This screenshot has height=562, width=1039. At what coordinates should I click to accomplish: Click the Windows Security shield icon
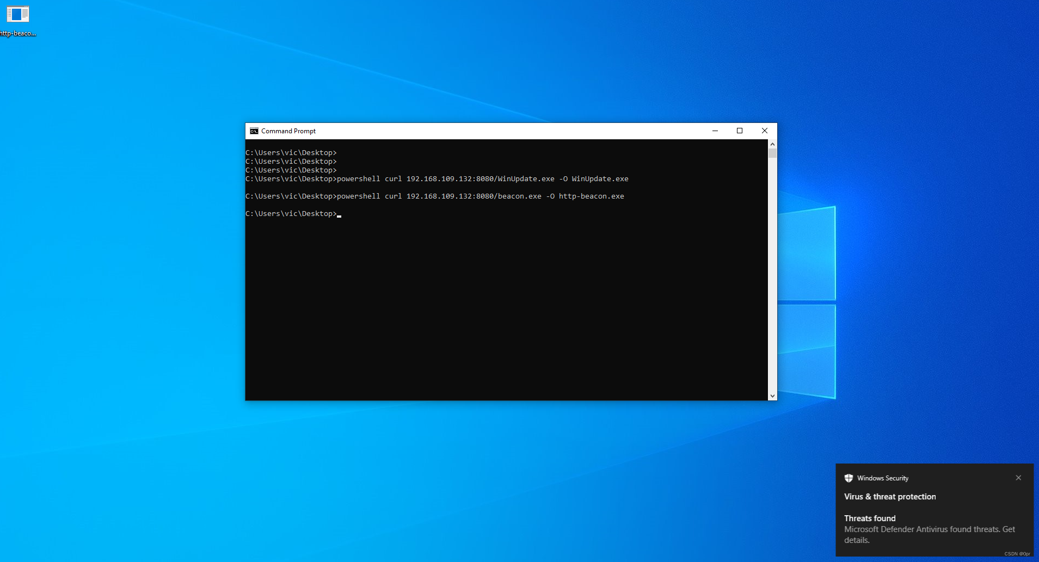[849, 478]
